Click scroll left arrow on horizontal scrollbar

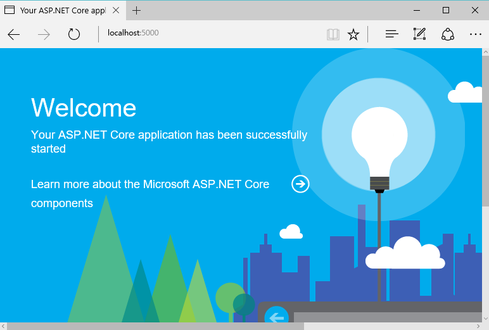tap(3, 326)
